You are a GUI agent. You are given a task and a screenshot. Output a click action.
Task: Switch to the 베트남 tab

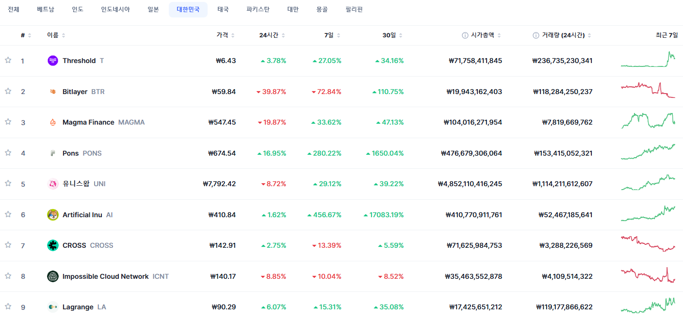point(46,10)
